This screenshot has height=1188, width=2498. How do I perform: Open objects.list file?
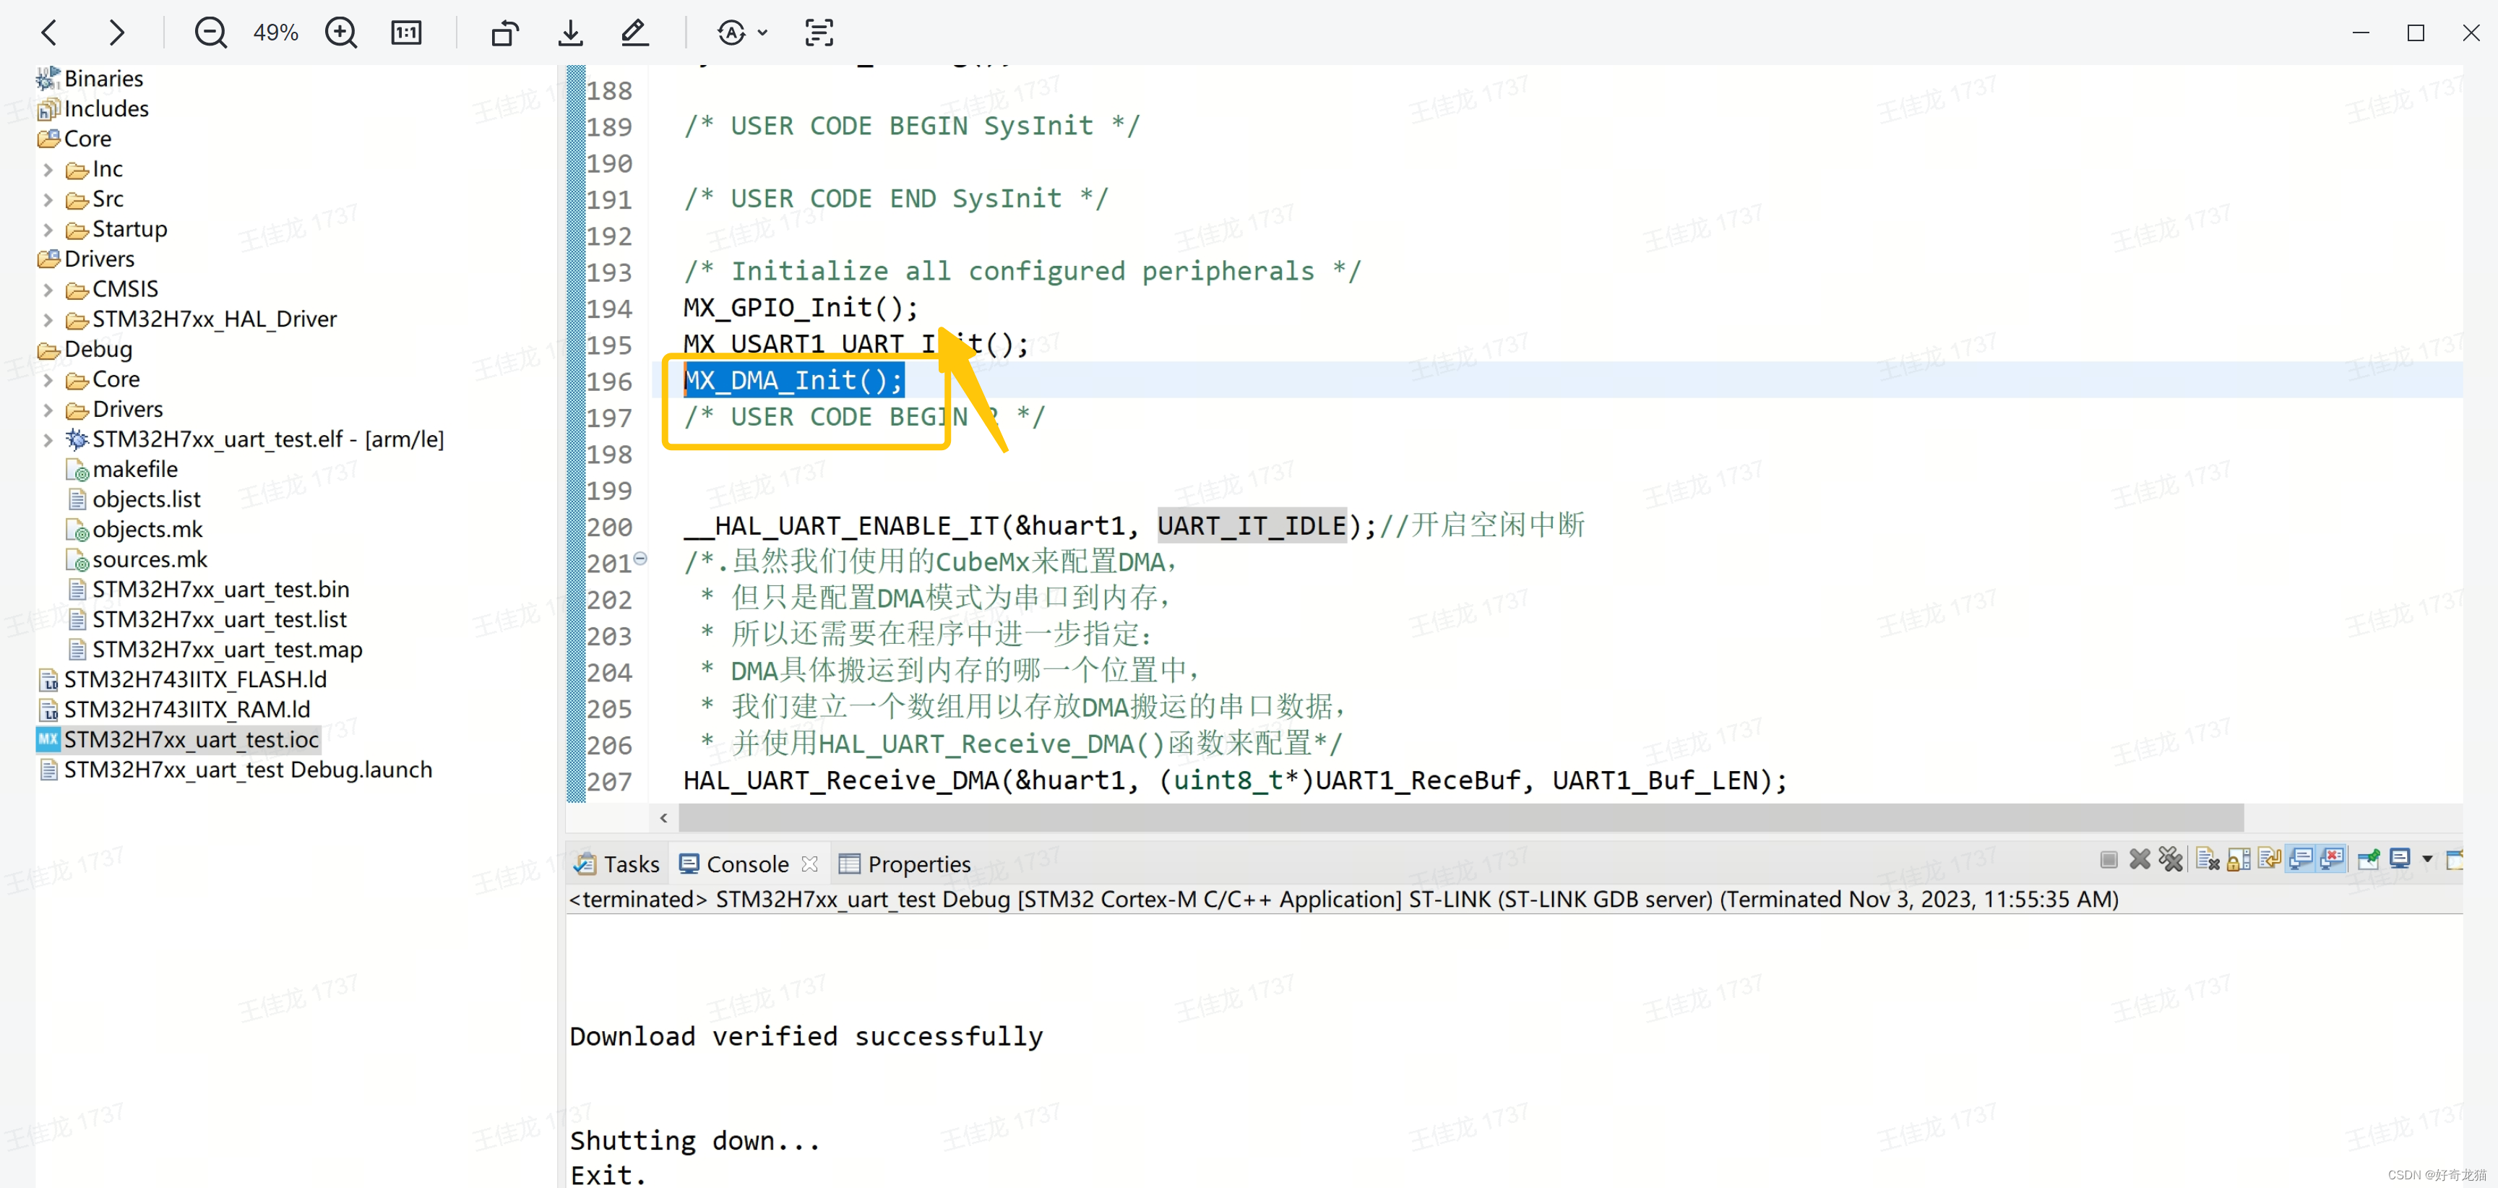pyautogui.click(x=134, y=499)
